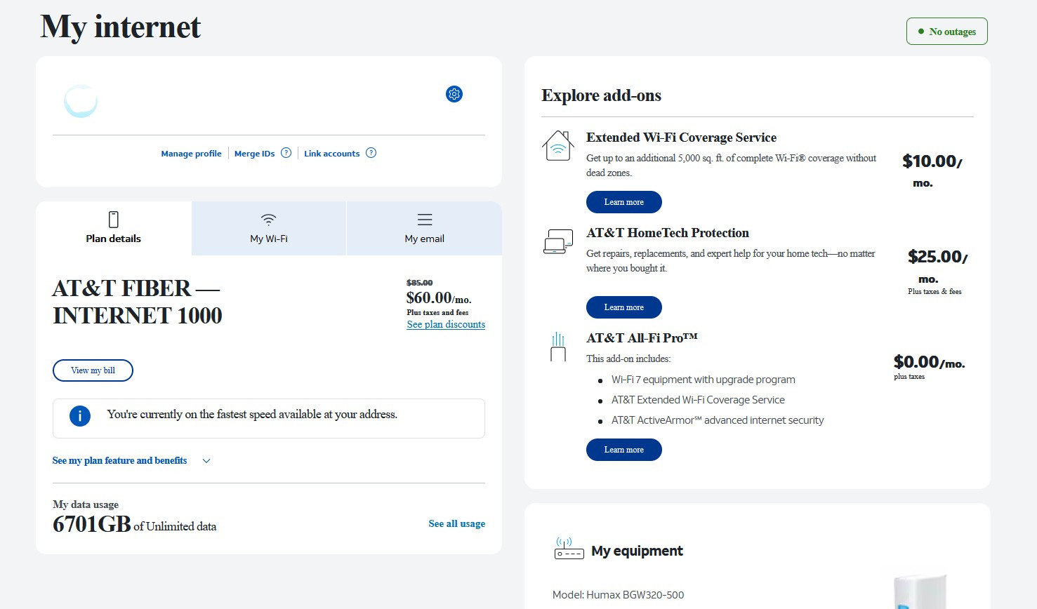1037x609 pixels.
Task: Click the loading profile avatar circle
Action: (81, 101)
